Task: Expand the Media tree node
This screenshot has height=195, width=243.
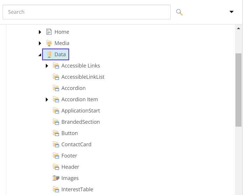Action: tap(40, 43)
